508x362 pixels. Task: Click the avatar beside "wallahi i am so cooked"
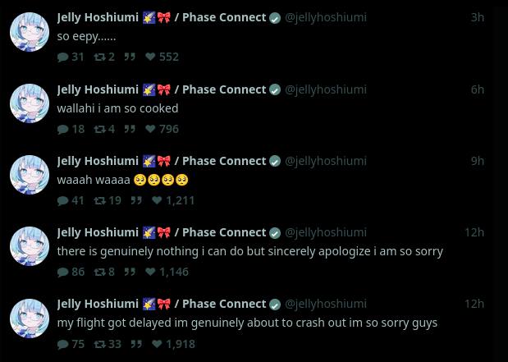click(x=30, y=103)
